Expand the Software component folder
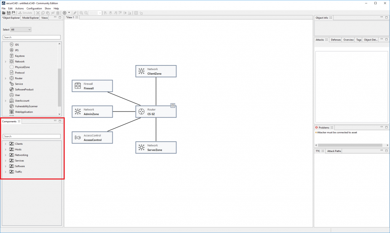This screenshot has height=233, width=390. [x=5, y=166]
